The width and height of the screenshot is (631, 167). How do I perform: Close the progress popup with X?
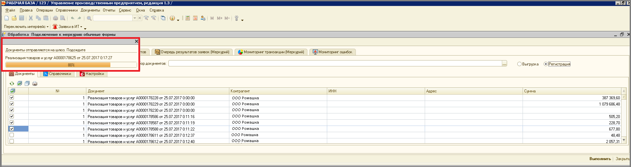pos(136,41)
